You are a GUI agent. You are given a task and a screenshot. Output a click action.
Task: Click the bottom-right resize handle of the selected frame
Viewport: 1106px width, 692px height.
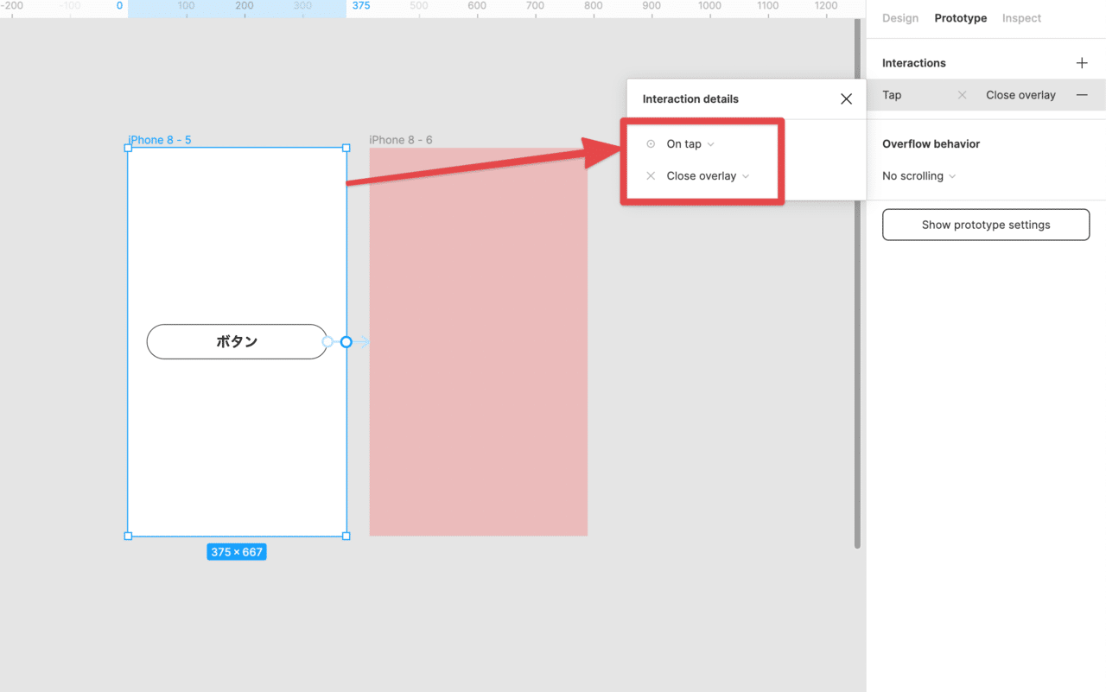[x=346, y=536]
